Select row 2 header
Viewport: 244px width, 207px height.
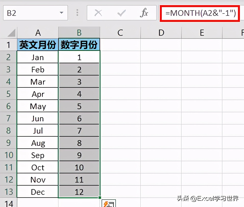click(8, 57)
